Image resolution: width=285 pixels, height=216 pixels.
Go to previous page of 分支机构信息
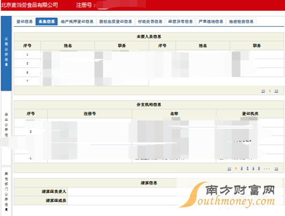coord(229,169)
